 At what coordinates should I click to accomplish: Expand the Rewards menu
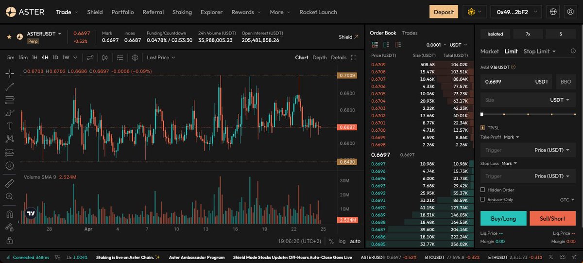pyautogui.click(x=246, y=12)
